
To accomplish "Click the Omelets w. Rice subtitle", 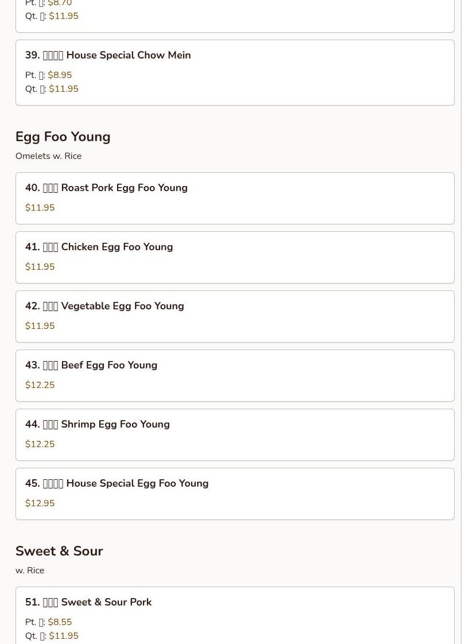I will pos(48,156).
